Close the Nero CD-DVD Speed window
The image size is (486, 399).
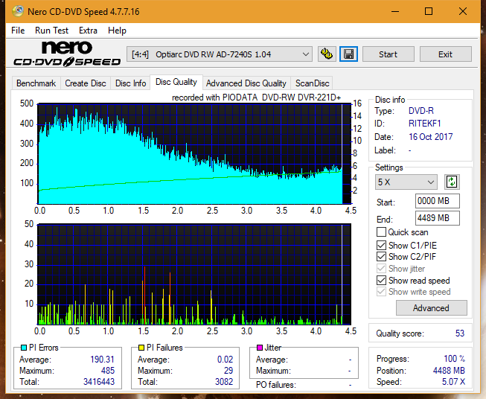(463, 11)
